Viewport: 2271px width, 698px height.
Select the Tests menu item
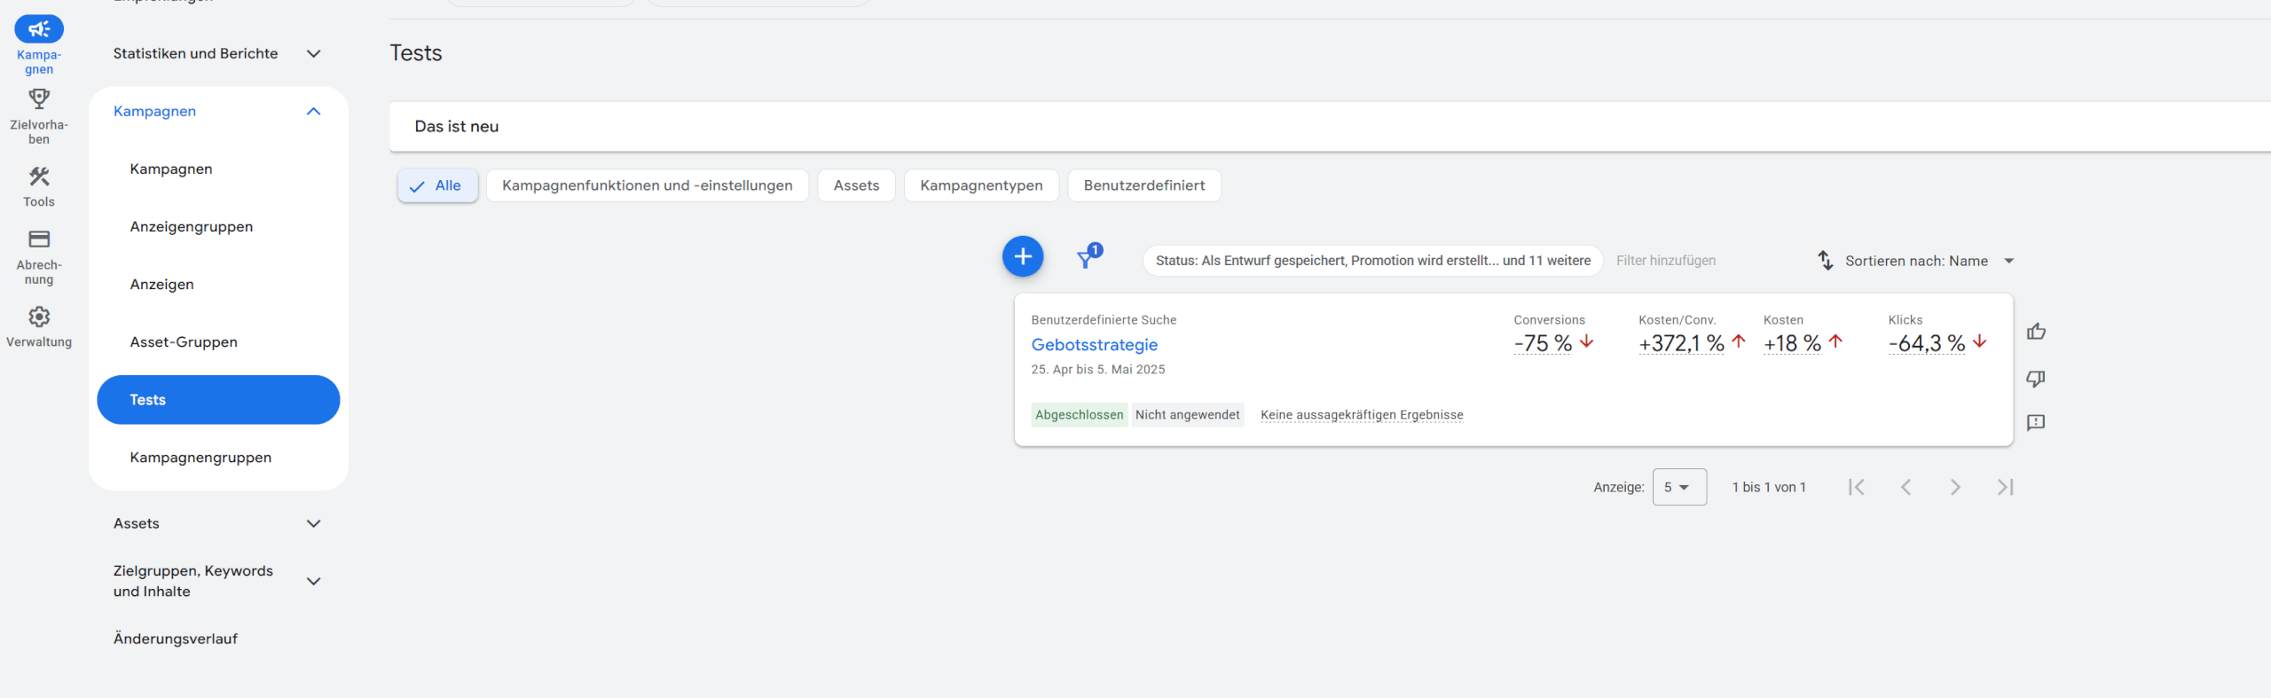tap(218, 399)
